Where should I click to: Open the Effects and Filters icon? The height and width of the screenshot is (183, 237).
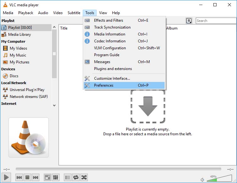(x=87, y=20)
